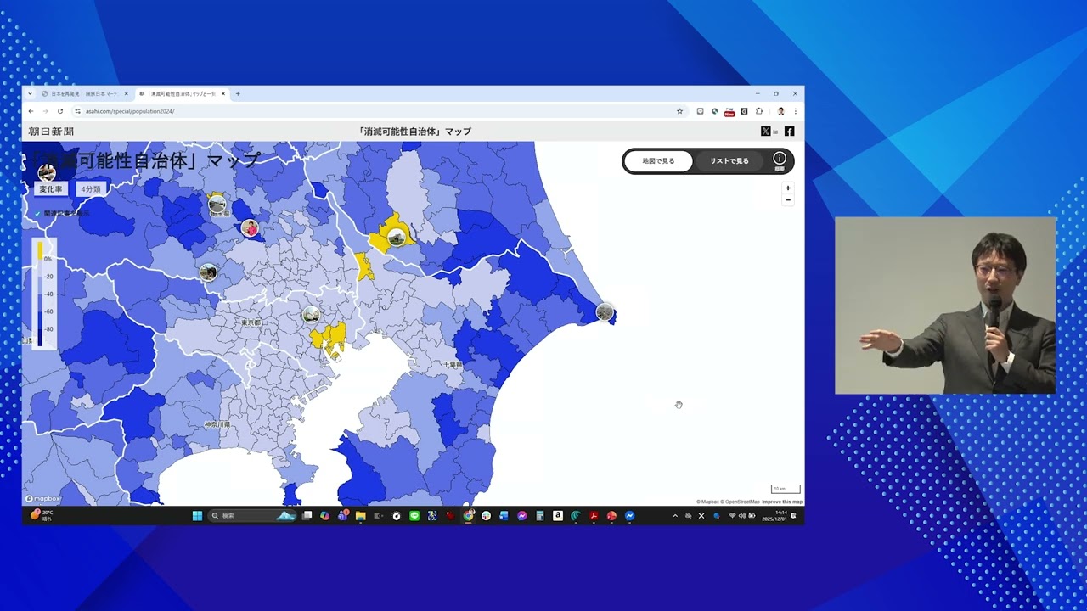This screenshot has height=611, width=1087.
Task: Open the tab search dropdown arrow
Action: click(31, 93)
